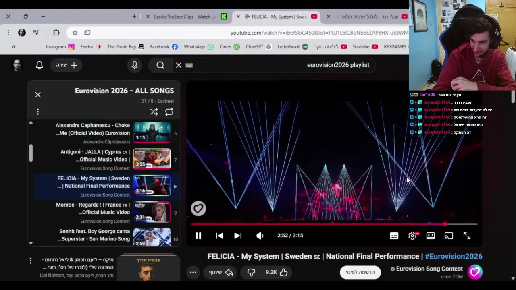Cast video to another device
Screen dimensions: 516x290
(x=449, y=236)
